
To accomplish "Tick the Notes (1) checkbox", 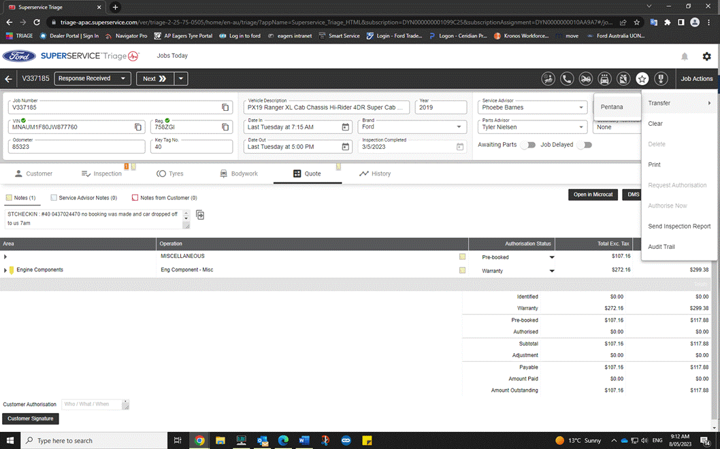I will click(9, 198).
